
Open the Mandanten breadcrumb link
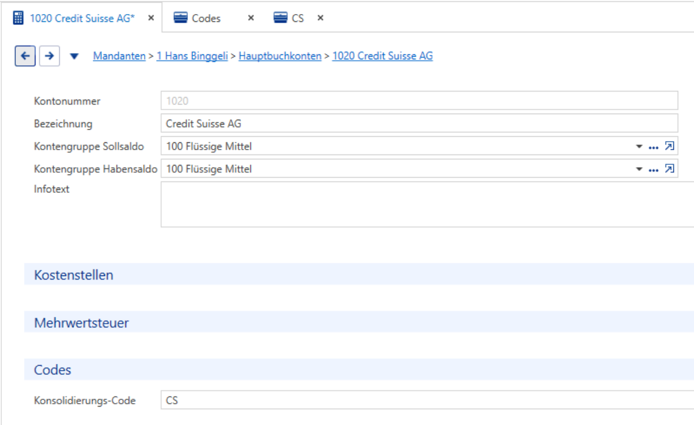coord(119,56)
